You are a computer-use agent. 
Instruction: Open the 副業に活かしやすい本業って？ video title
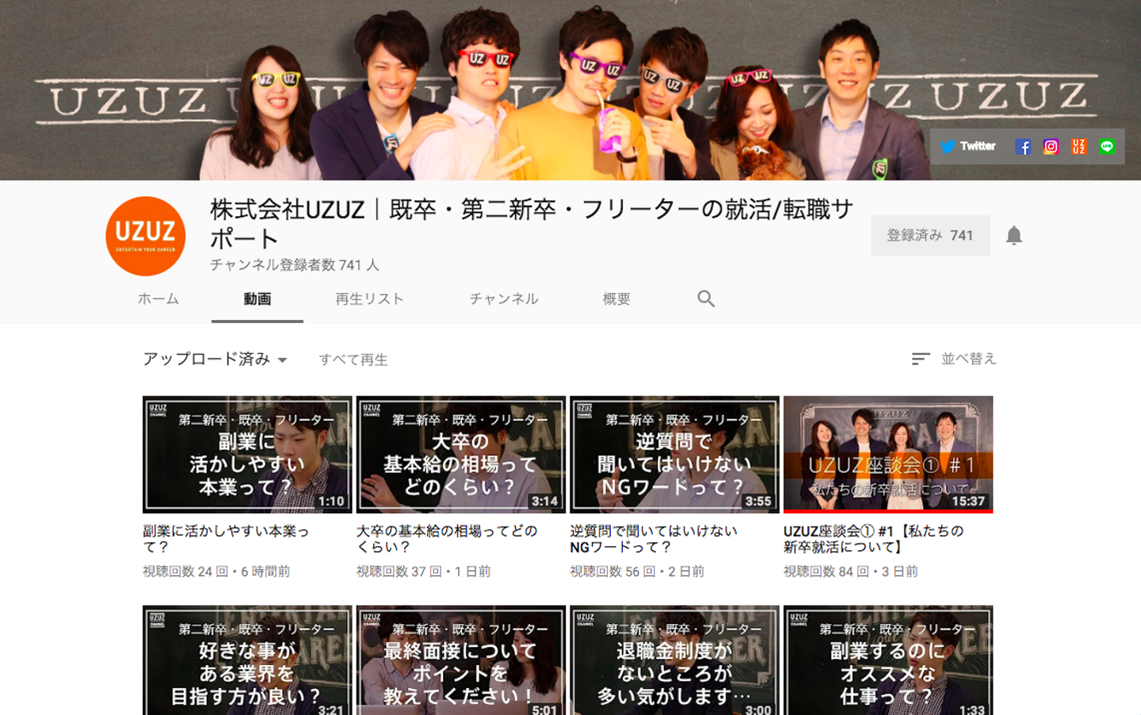(226, 538)
